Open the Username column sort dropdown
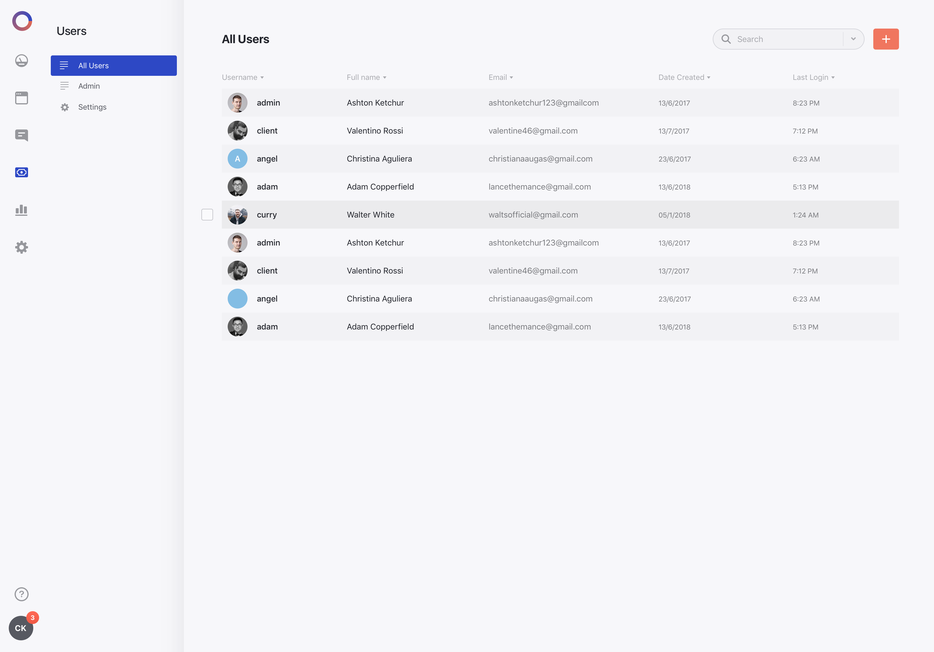Screen dimensions: 934x652 coord(262,77)
